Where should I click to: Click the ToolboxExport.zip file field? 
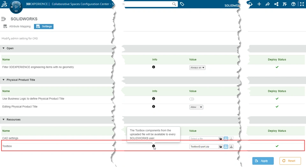click(x=204, y=147)
